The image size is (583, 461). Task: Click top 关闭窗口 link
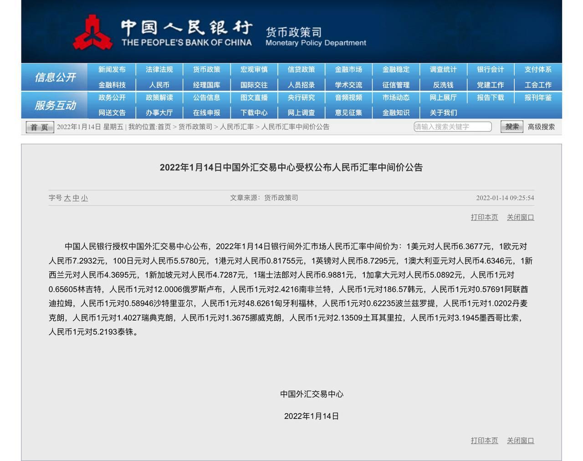tap(521, 217)
